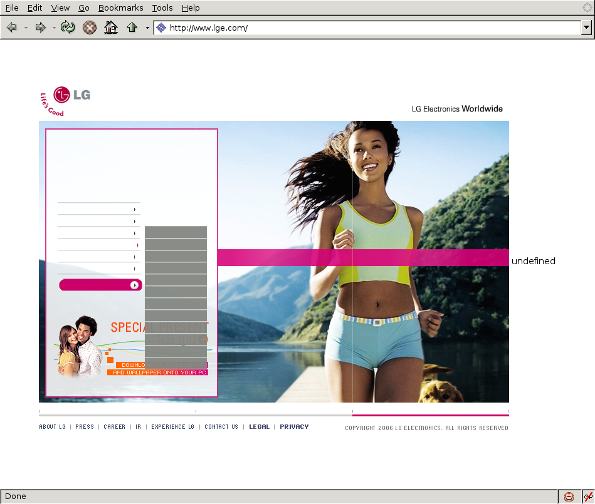The width and height of the screenshot is (595, 504).
Task: Go to the Home page icon
Action: click(111, 28)
